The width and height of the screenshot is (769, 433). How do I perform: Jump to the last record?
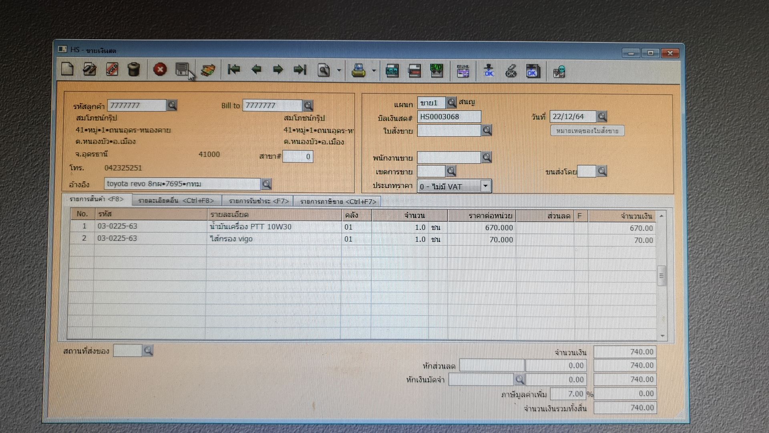click(x=300, y=70)
